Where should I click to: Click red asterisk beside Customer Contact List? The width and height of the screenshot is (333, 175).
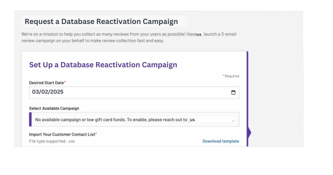96,134
